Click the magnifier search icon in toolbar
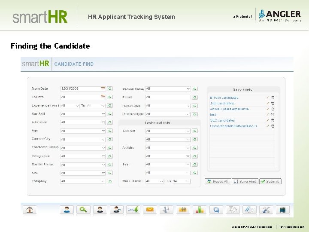 [83, 210]
